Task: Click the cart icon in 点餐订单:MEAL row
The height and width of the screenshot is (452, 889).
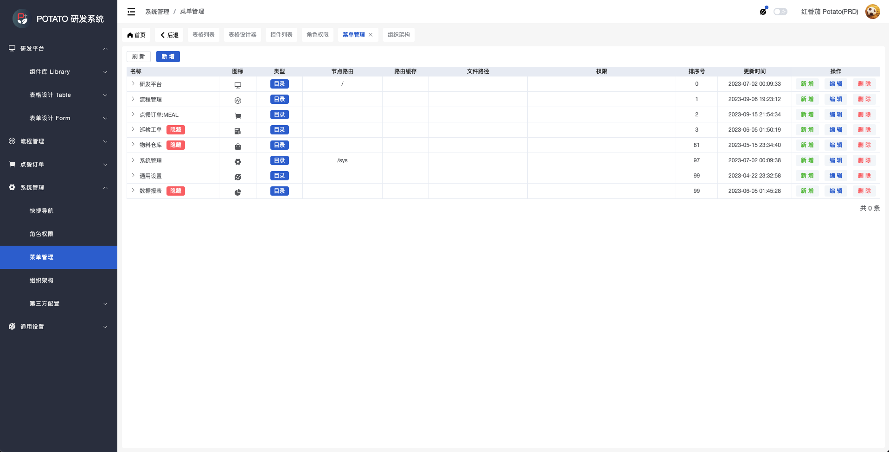Action: pyautogui.click(x=238, y=115)
